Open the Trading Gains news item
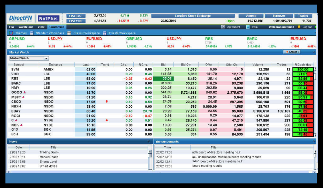323x188 pixels. (x=49, y=152)
